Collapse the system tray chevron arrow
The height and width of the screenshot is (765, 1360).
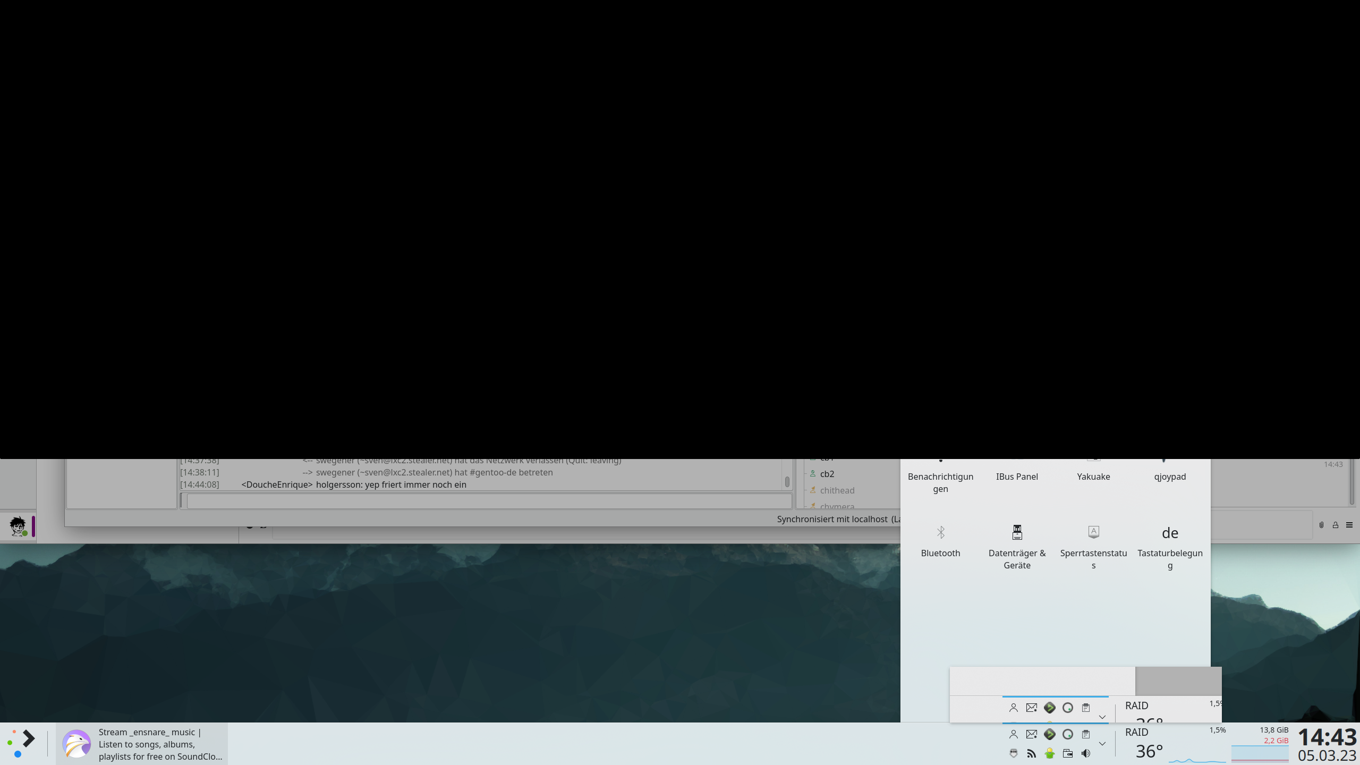point(1102,744)
